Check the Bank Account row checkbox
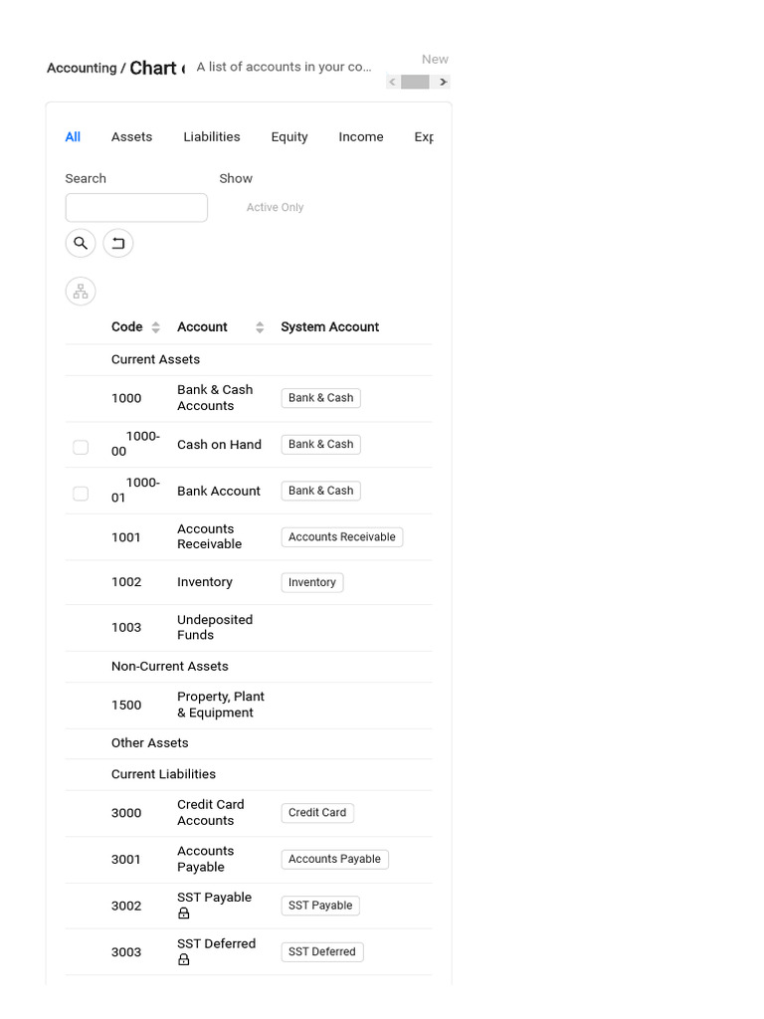This screenshot has height=1019, width=764. coord(81,494)
